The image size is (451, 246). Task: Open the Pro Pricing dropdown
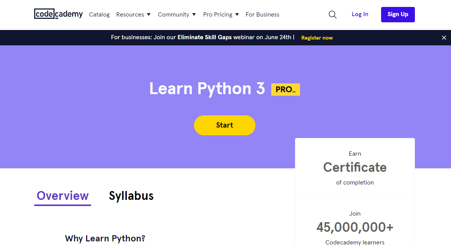point(221,15)
